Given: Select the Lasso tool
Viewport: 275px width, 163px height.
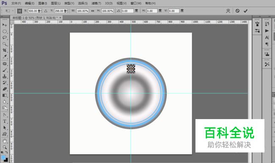Looking at the screenshot, I should tap(5, 38).
